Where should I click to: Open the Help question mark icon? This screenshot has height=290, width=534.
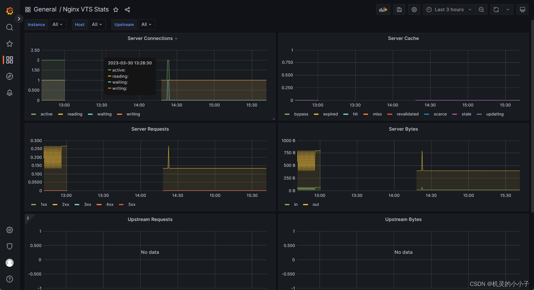(x=10, y=279)
